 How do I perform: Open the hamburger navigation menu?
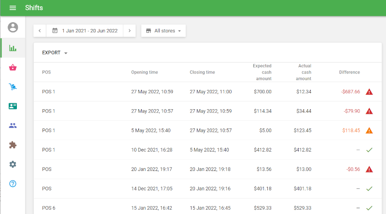[x=13, y=8]
